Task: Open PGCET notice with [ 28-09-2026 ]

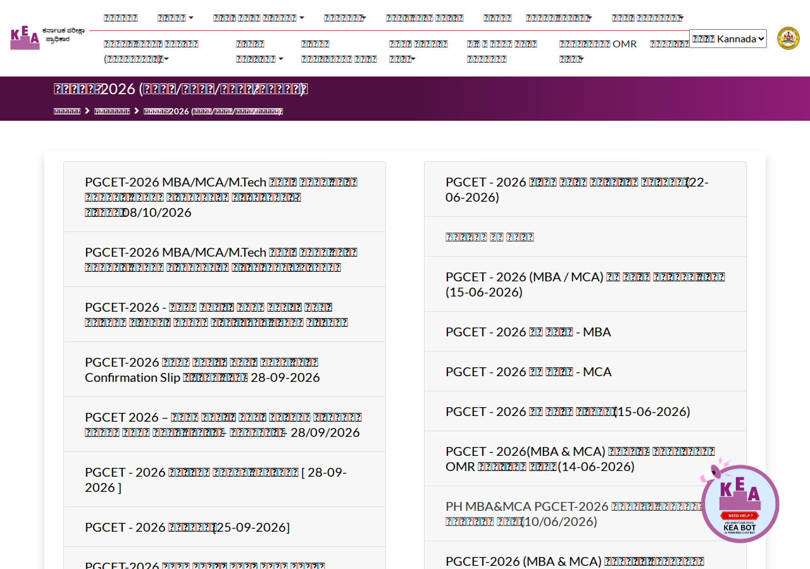Action: coord(225,479)
